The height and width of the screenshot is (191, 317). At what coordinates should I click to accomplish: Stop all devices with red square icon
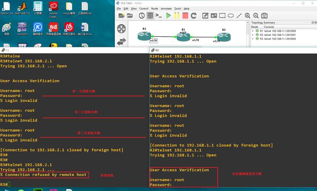click(x=185, y=16)
